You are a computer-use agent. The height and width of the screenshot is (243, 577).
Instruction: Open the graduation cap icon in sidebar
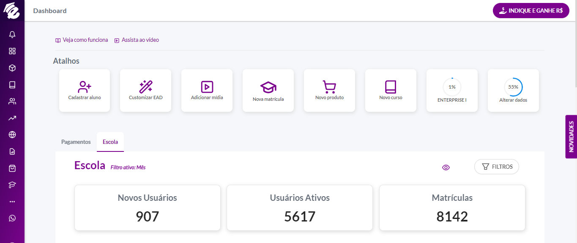pyautogui.click(x=12, y=185)
